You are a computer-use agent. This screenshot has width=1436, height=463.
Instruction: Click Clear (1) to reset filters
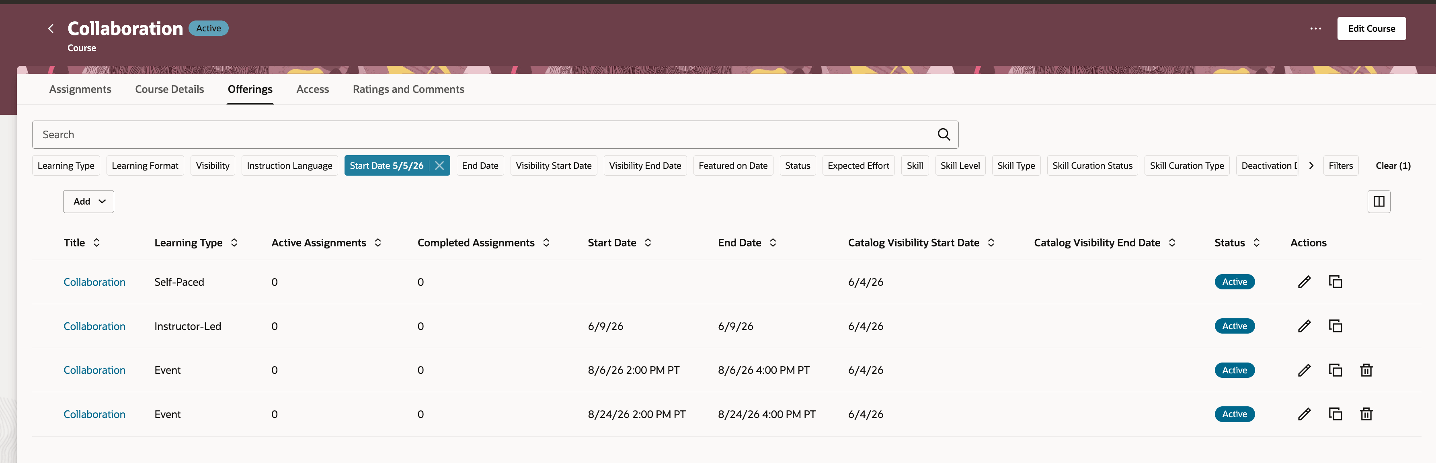coord(1393,166)
